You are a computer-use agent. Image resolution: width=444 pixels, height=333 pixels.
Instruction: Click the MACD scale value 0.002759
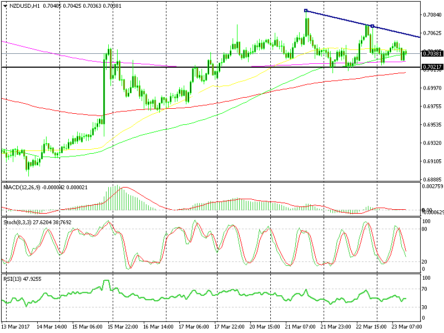432,186
